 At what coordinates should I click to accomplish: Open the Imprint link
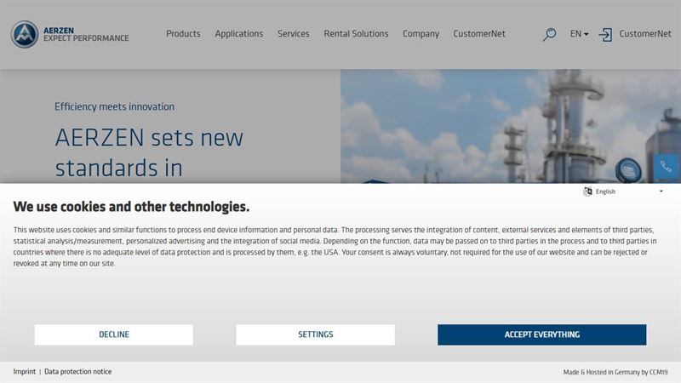pyautogui.click(x=25, y=372)
